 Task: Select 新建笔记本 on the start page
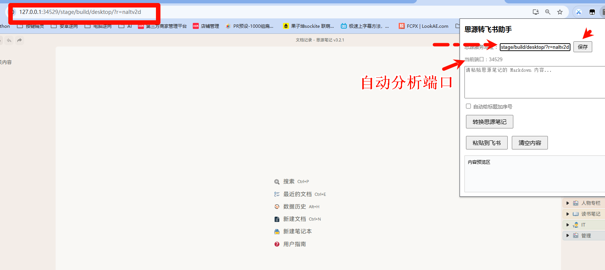pyautogui.click(x=293, y=232)
